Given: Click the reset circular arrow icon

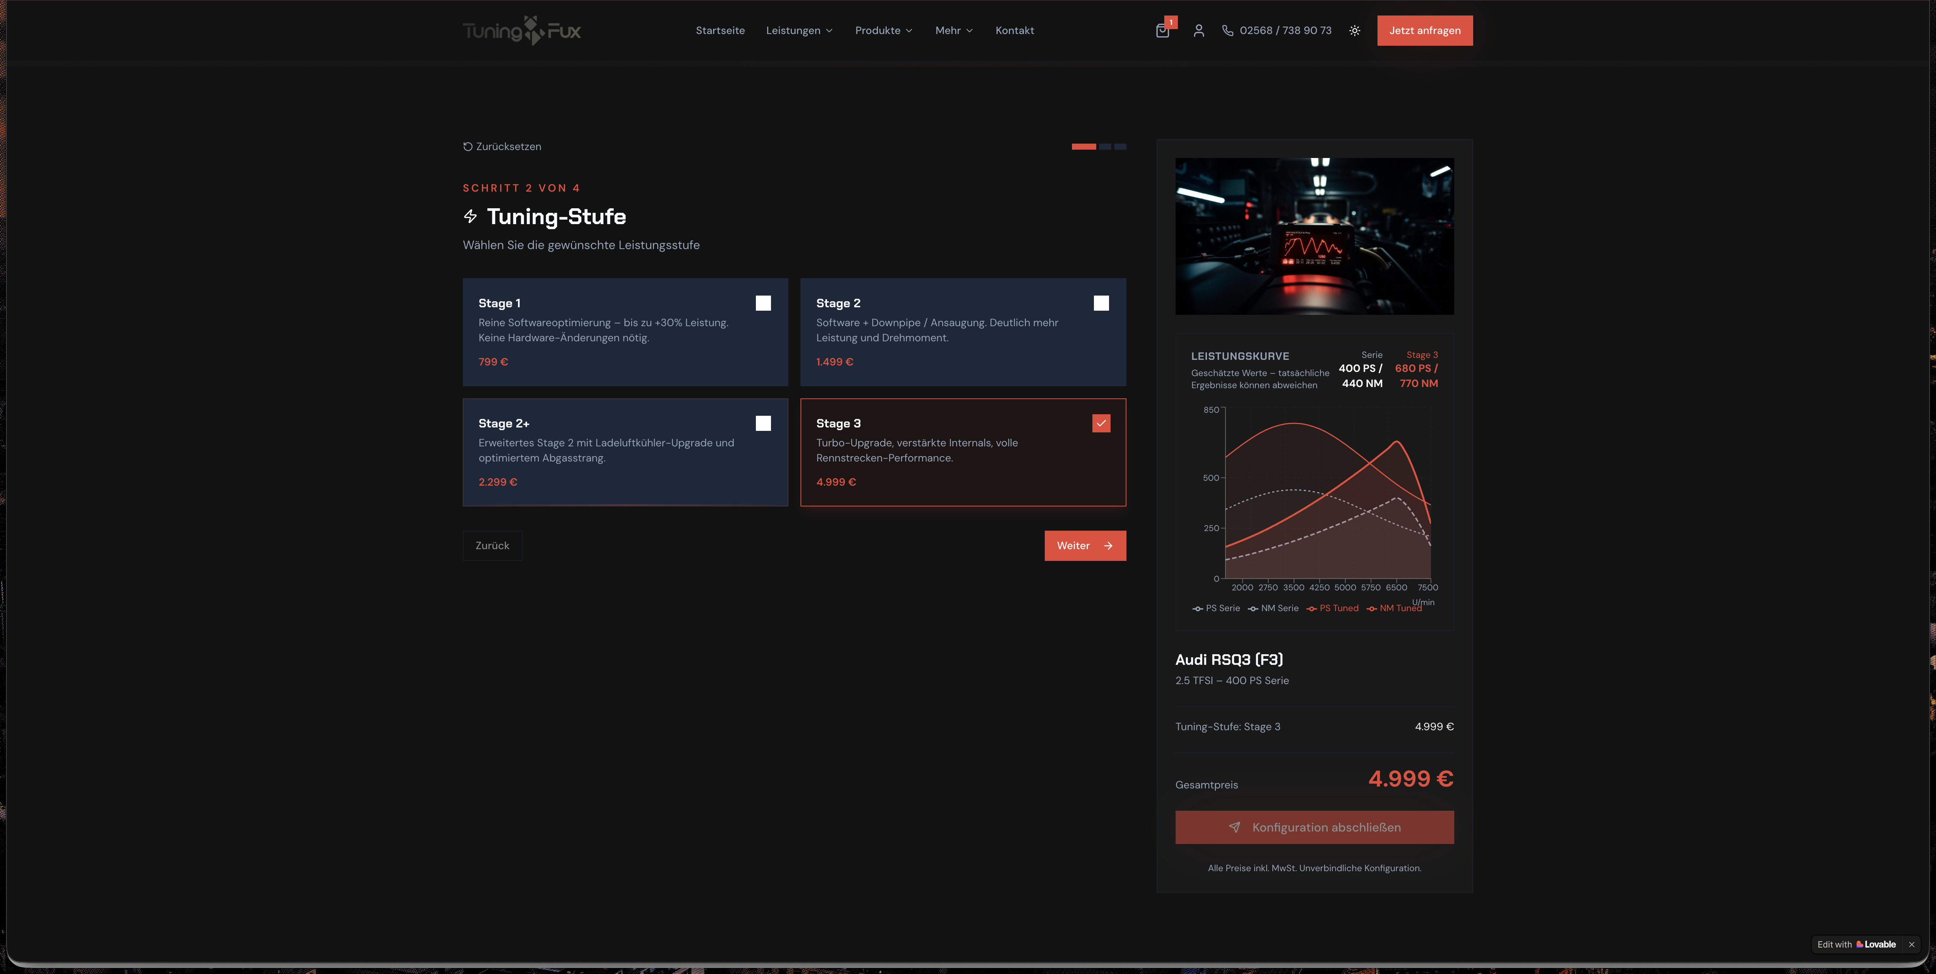Looking at the screenshot, I should 467,146.
